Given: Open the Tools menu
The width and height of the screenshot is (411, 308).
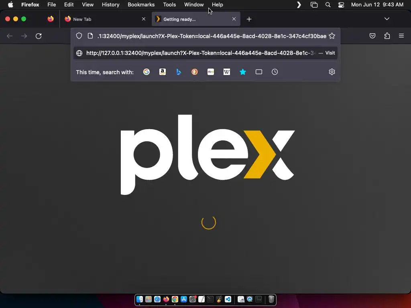Looking at the screenshot, I should [x=169, y=4].
